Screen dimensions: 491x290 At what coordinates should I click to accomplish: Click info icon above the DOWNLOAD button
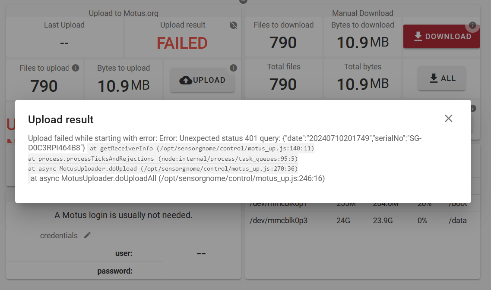472,25
